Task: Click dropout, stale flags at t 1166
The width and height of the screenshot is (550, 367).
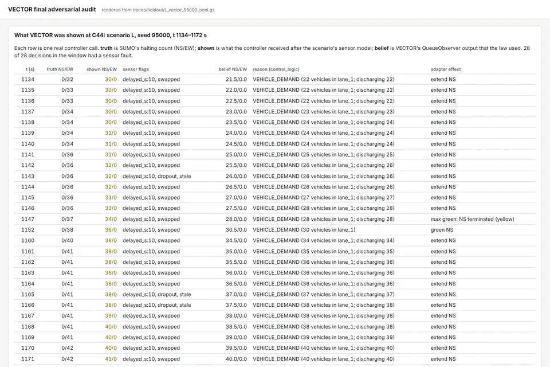Action: [x=174, y=305]
